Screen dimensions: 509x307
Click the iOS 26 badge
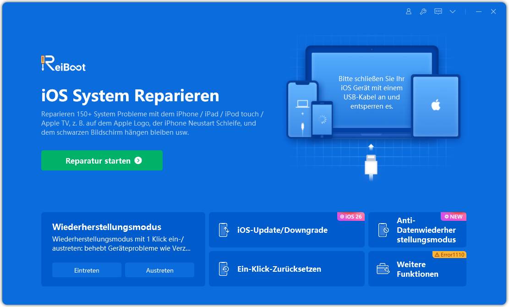pyautogui.click(x=350, y=216)
